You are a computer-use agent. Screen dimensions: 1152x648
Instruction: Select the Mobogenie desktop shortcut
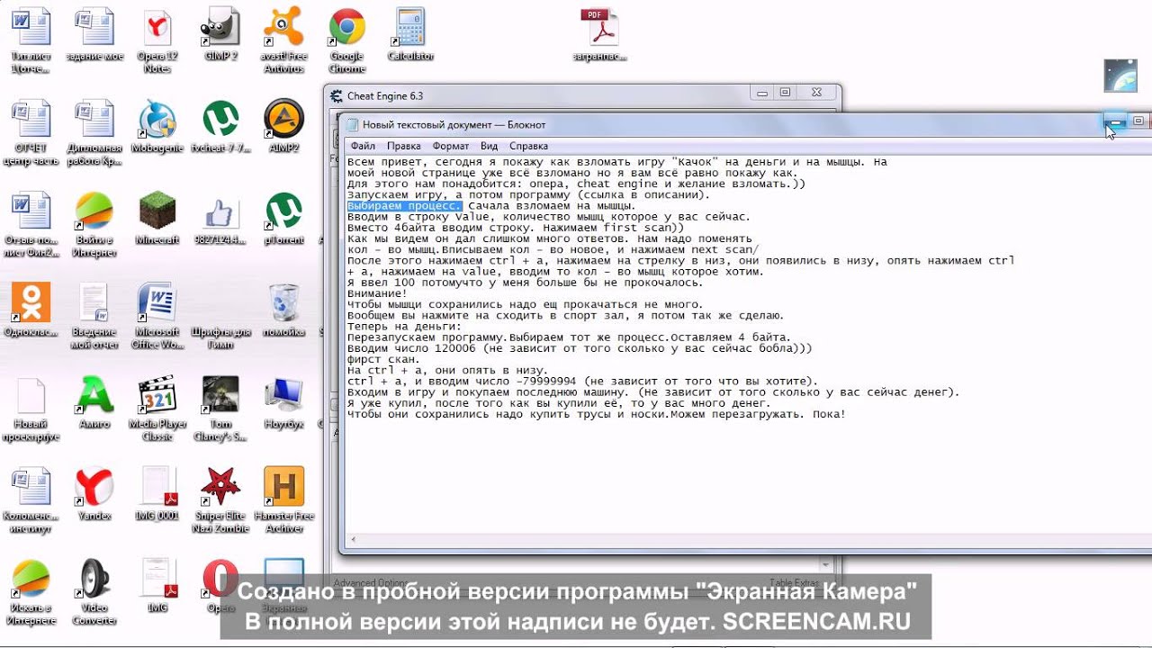tap(157, 126)
